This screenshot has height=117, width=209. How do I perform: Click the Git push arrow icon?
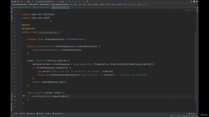tap(79, 2)
